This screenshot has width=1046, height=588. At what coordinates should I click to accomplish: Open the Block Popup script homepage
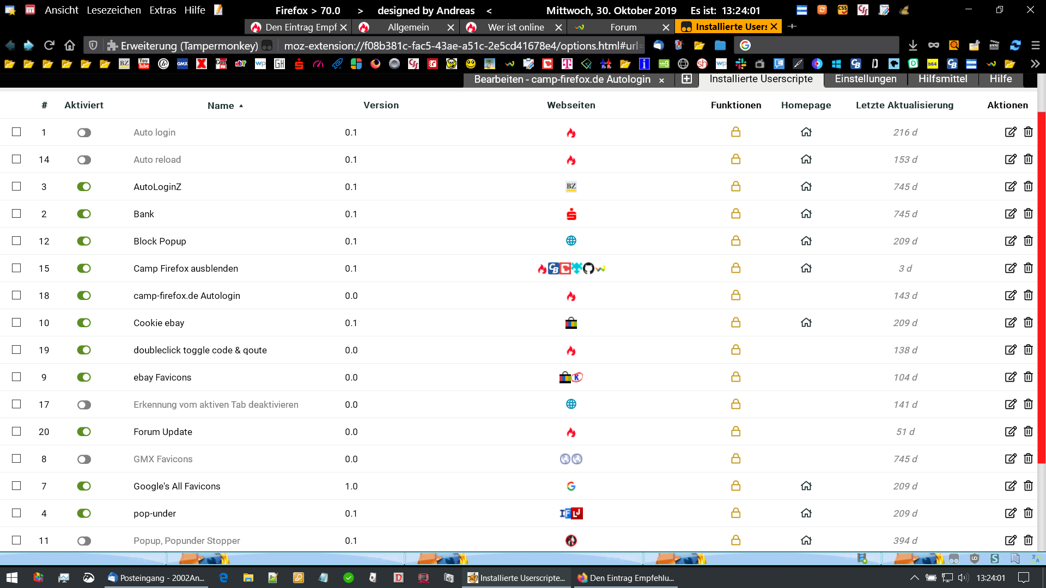(x=806, y=241)
